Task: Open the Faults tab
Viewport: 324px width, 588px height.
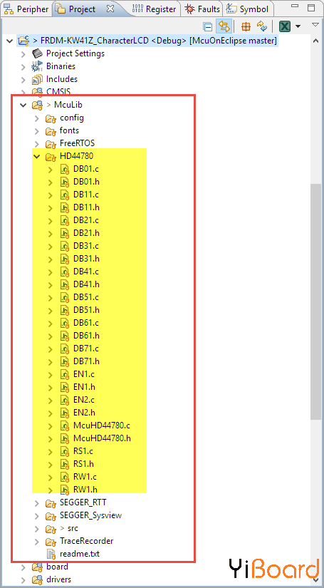Action: [x=202, y=9]
